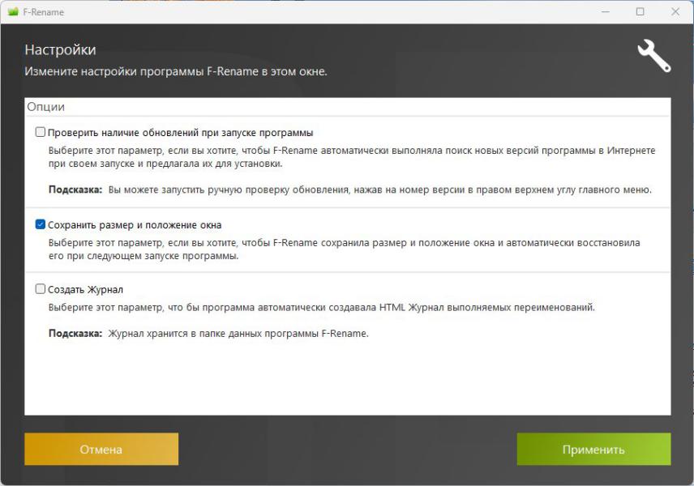Maximize the F-Rename window

point(640,12)
